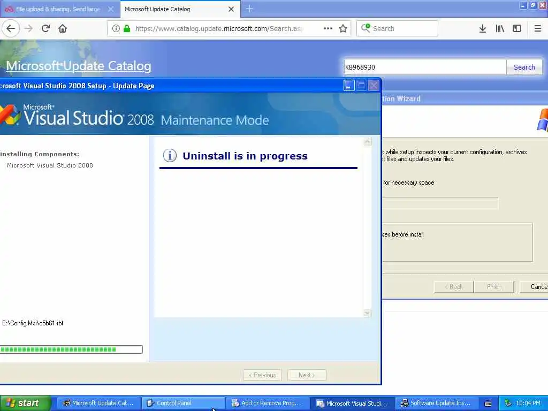The image size is (548, 411).
Task: Click scroll up arrow in setup pane
Action: point(367,142)
